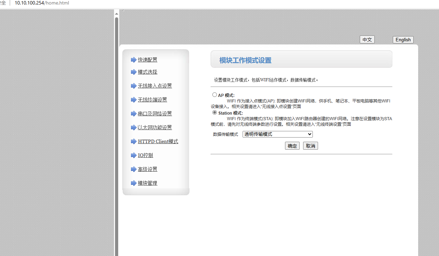Click the arrow icon beside 快速配置

tap(133, 60)
